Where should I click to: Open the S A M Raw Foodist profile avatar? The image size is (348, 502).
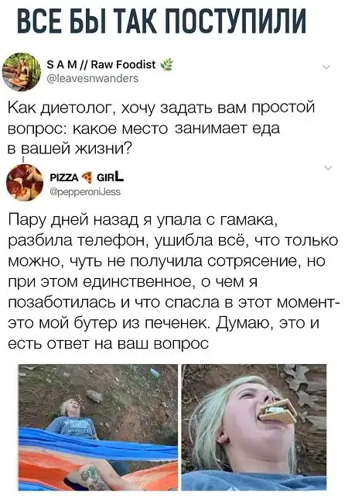coord(22,72)
